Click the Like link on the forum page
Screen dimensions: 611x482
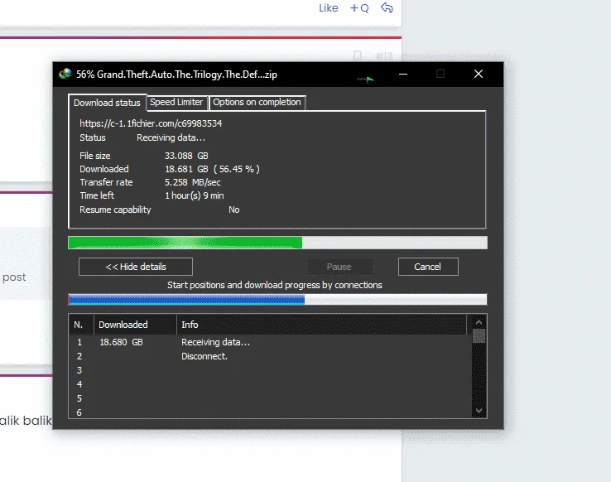pyautogui.click(x=329, y=7)
